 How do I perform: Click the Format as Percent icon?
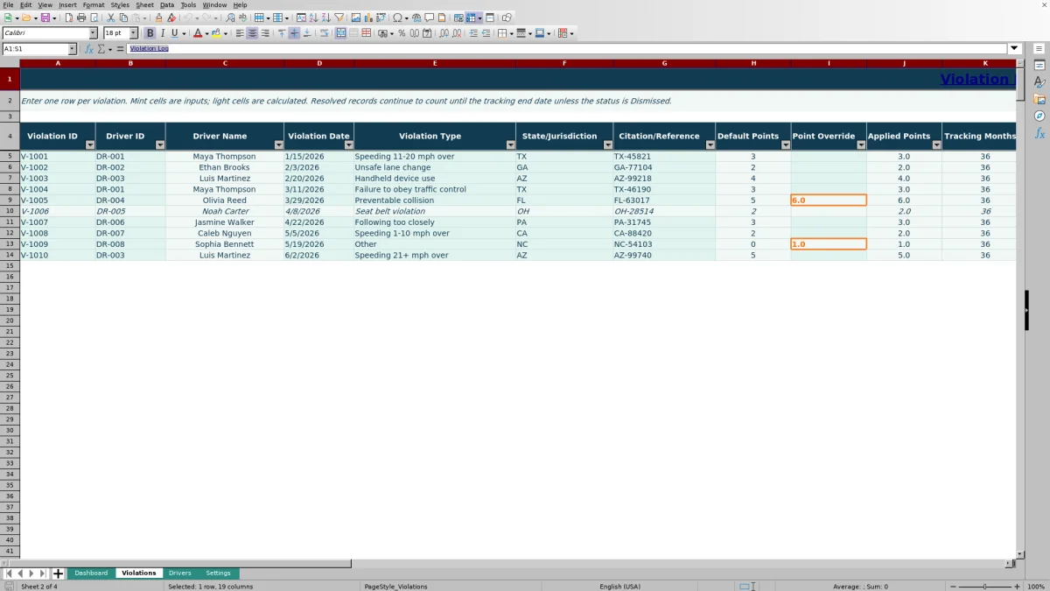pos(402,33)
